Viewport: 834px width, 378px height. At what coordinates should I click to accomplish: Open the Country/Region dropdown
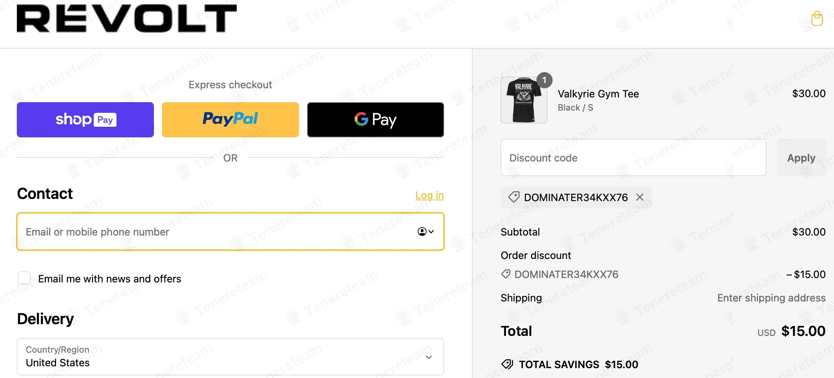230,356
